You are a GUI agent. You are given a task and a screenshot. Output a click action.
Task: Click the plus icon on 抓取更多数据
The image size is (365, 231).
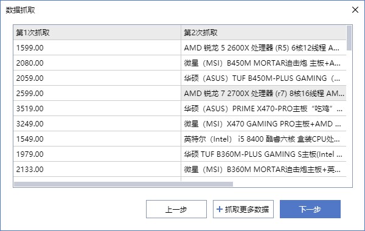[x=219, y=209]
